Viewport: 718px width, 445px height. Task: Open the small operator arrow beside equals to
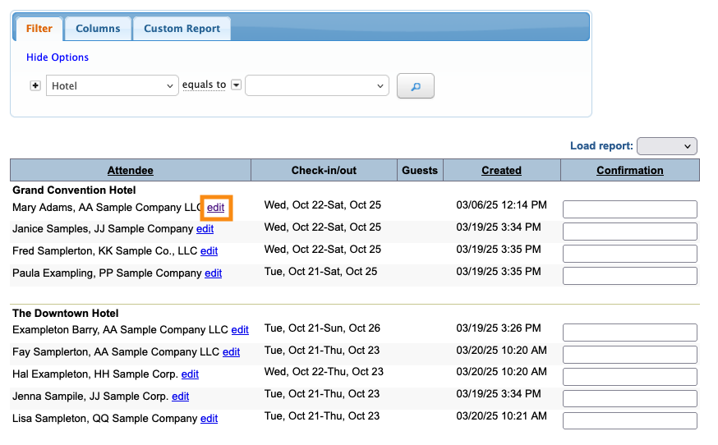click(x=237, y=85)
